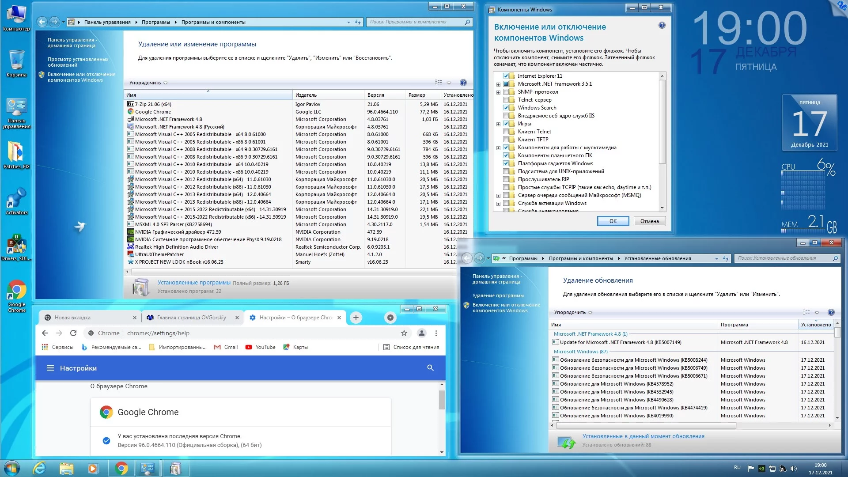Click Chrome profile avatar icon

tap(421, 333)
